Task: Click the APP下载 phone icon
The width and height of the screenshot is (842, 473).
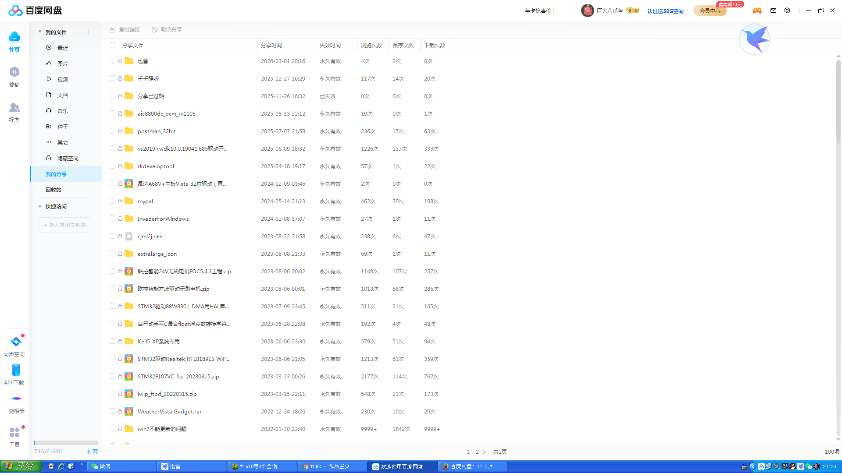Action: tap(16, 371)
